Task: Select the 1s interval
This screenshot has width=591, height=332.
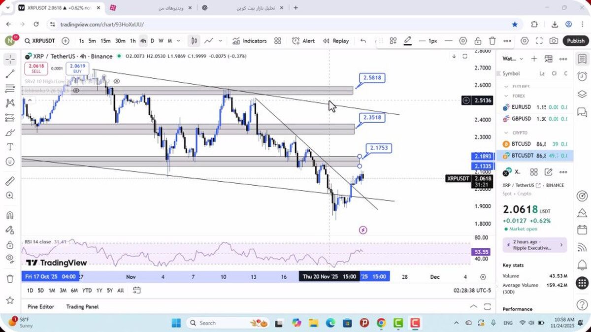Action: click(81, 41)
